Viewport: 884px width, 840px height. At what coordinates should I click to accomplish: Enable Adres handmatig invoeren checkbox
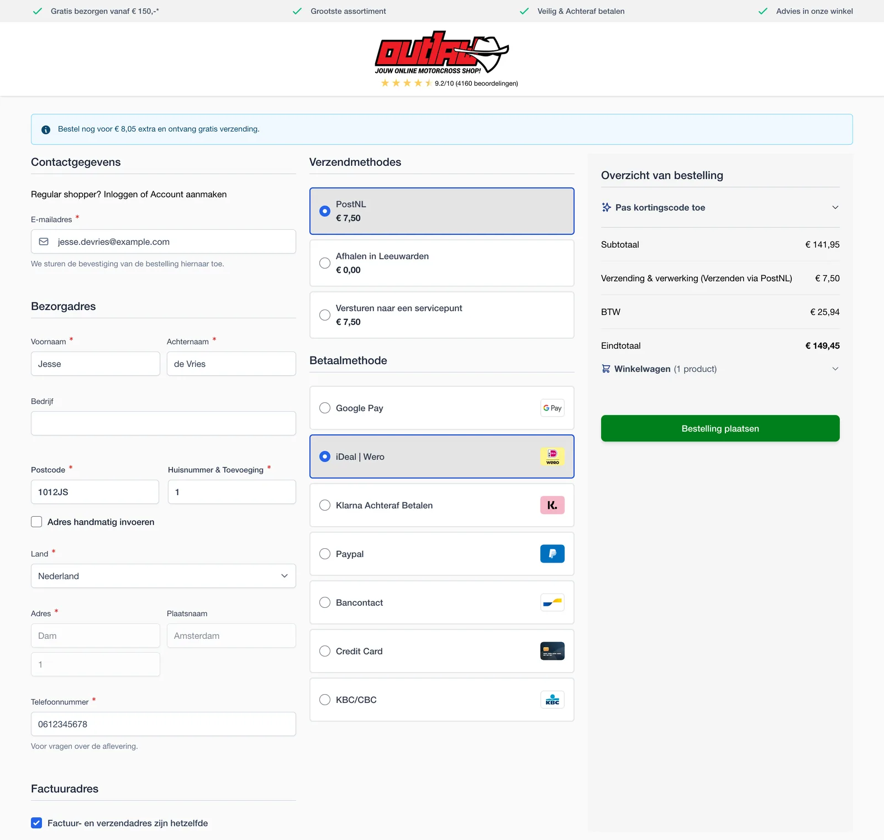pyautogui.click(x=36, y=522)
